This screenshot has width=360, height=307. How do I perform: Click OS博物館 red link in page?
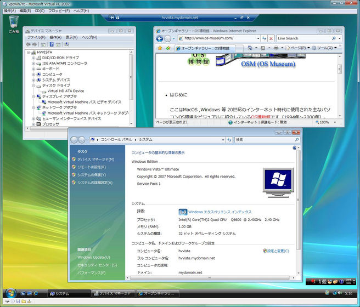tap(261, 117)
